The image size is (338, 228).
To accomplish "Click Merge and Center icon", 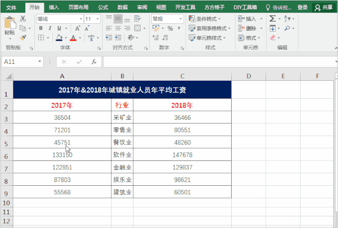I will pyautogui.click(x=138, y=28).
